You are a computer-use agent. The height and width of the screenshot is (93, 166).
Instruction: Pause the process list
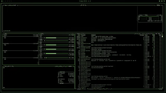[136, 34]
